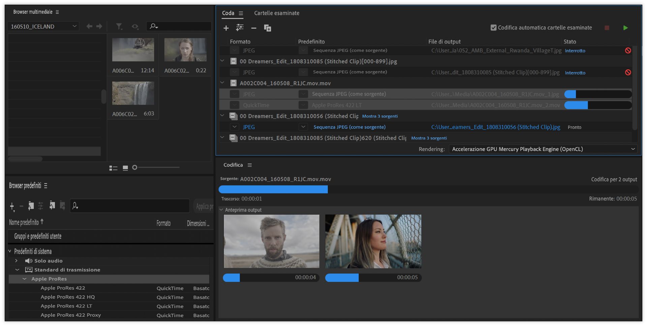Switch Browser multimediale to thumbnail view
Viewport: 647px width, 326px height.
(x=125, y=168)
